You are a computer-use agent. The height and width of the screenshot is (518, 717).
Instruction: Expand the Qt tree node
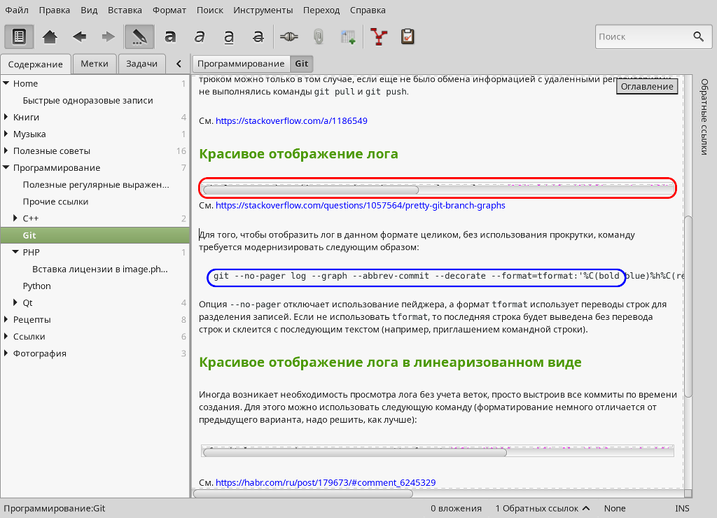click(15, 302)
